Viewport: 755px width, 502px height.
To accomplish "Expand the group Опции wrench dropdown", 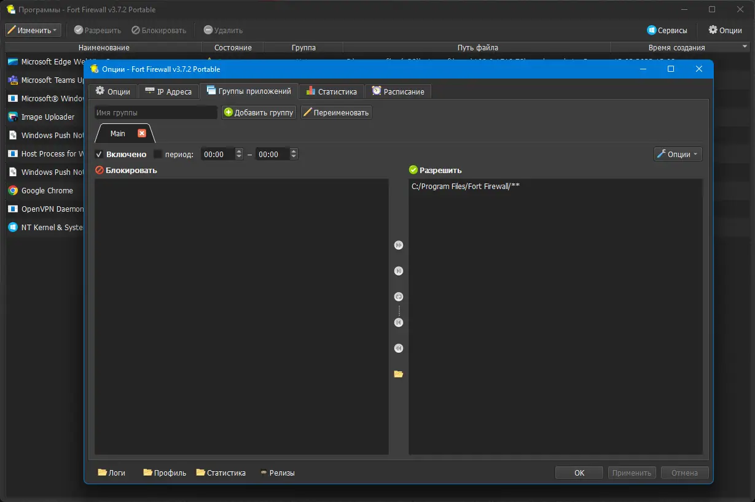I will point(678,154).
